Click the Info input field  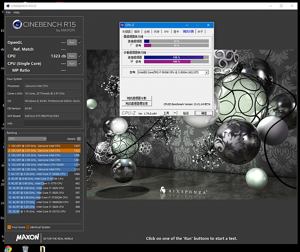click(x=52, y=123)
